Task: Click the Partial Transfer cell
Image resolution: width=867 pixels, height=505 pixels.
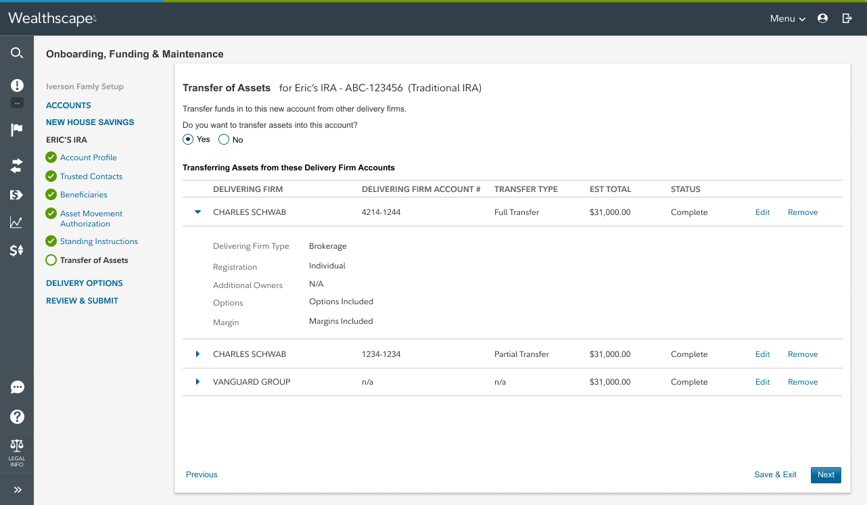Action: (x=521, y=354)
